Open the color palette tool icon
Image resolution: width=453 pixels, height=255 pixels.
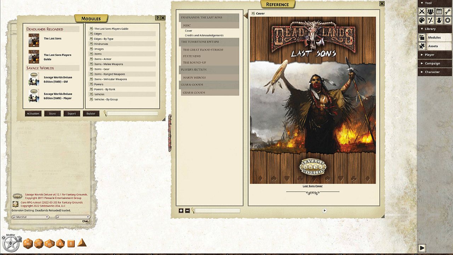[x=422, y=20]
